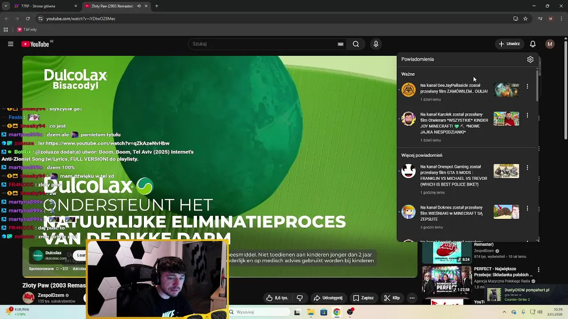Open the Dulcolax advertiser link
Image resolution: width=568 pixels, height=319 pixels.
tap(55, 258)
